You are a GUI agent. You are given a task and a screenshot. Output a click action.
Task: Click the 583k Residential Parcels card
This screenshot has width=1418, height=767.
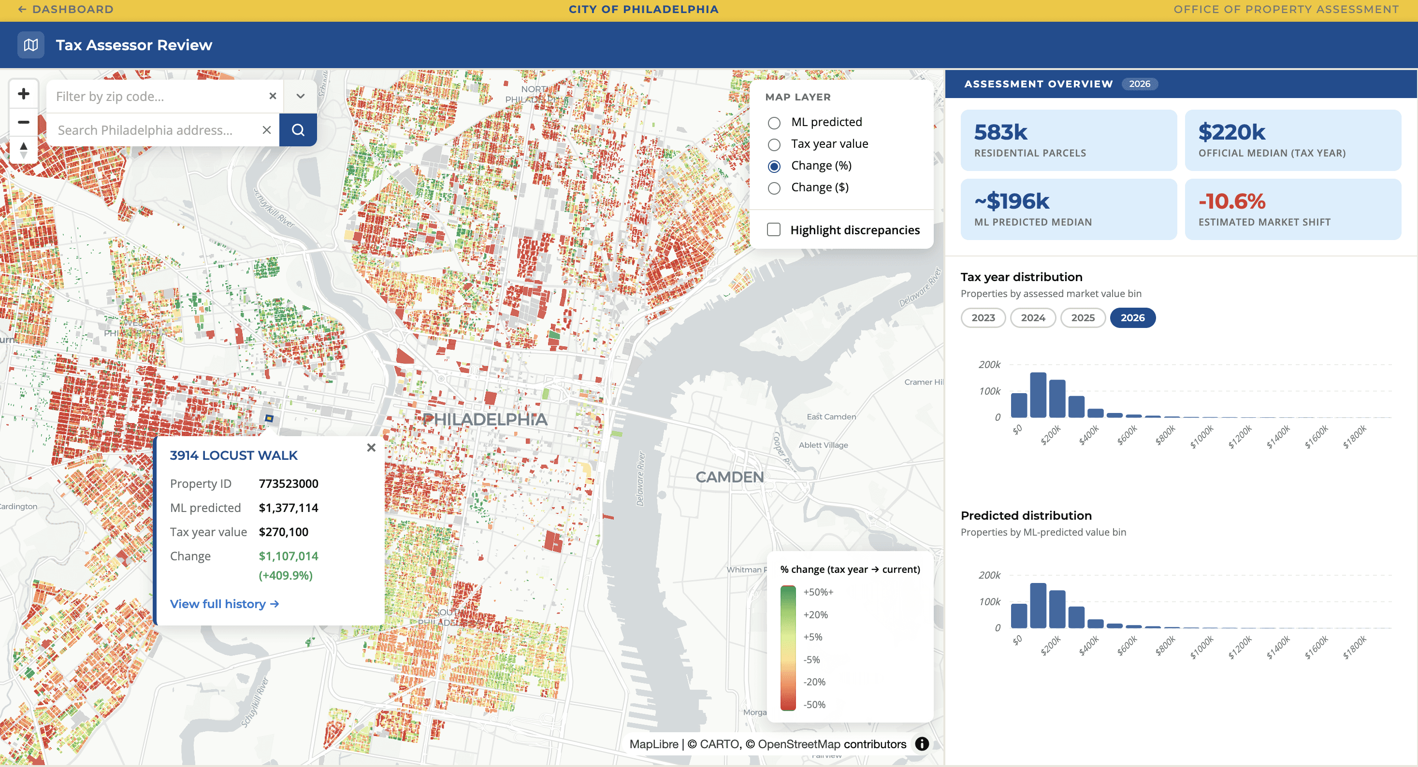point(1069,140)
